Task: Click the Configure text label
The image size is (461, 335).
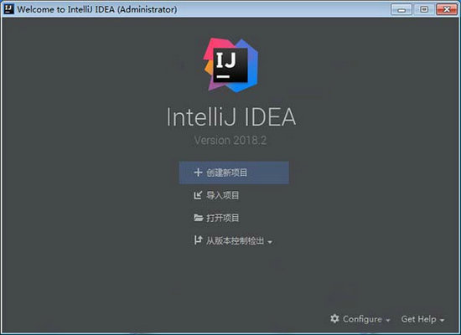Action: [362, 319]
